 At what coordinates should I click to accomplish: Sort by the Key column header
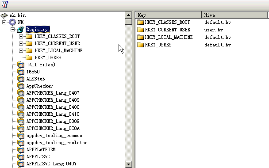169,15
